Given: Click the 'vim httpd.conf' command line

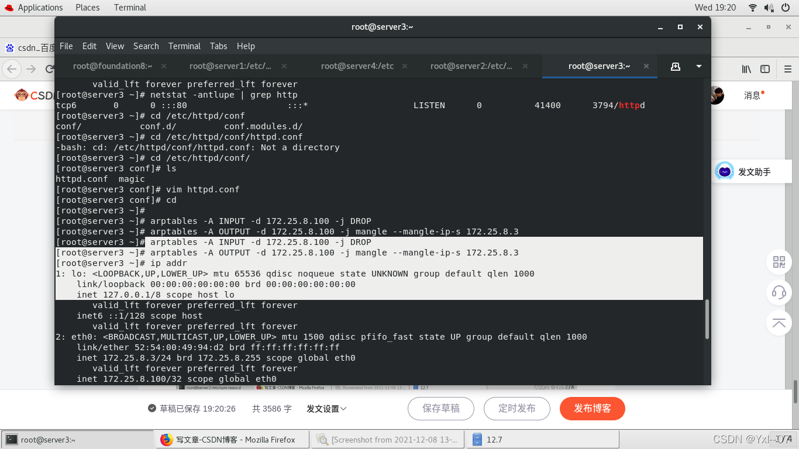Looking at the screenshot, I should click(147, 189).
